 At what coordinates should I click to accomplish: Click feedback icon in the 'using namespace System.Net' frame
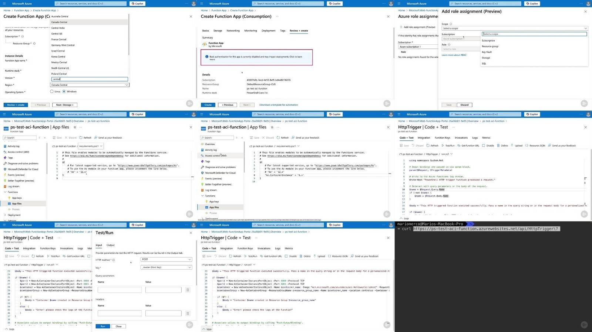pos(549,146)
